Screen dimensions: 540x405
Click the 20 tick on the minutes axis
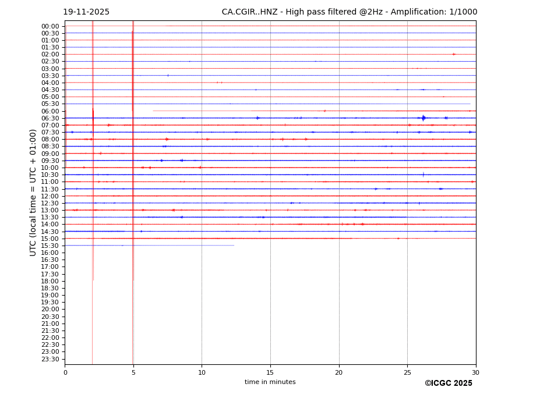tap(339, 372)
